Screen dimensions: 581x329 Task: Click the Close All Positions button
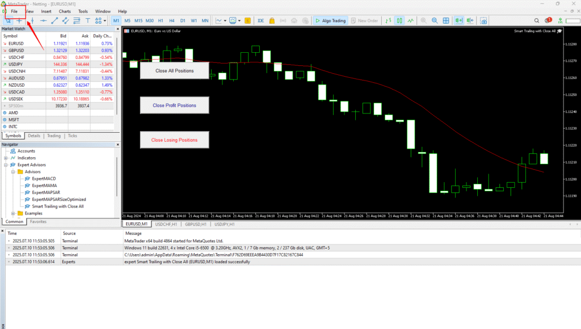pyautogui.click(x=175, y=71)
